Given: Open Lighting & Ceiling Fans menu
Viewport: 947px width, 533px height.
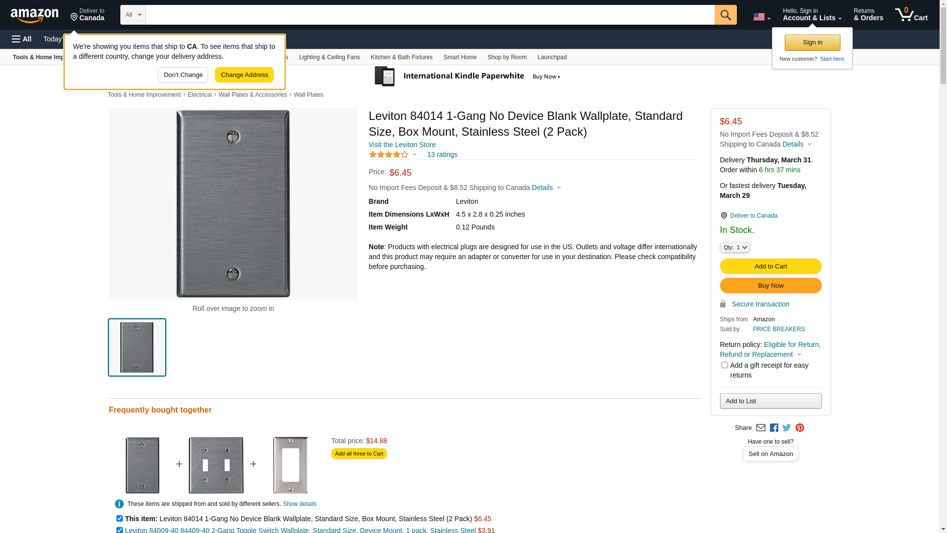Looking at the screenshot, I should point(329,57).
